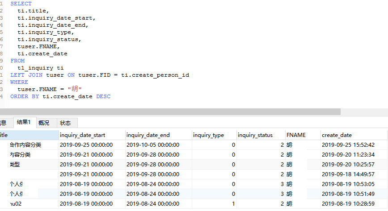Click the create_date column header
This screenshot has height=211, width=388.
354,135
